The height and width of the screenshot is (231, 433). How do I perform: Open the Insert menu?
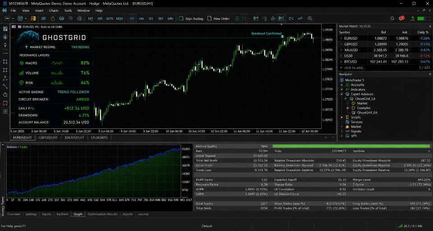39,10
